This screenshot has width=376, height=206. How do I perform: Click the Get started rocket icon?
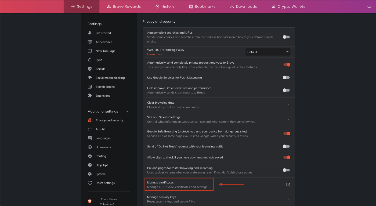point(90,33)
